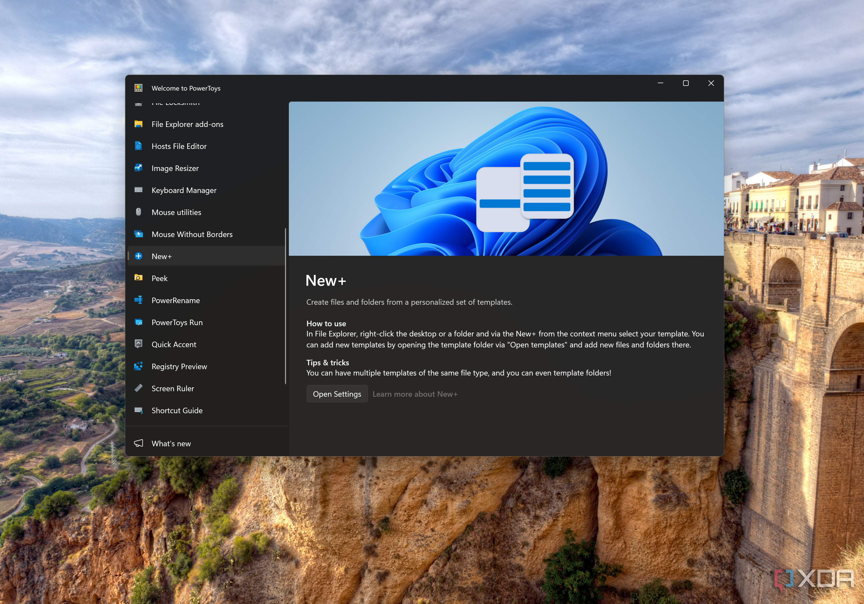Viewport: 864px width, 604px height.
Task: Click the Keyboard Manager keyboard icon
Action: 138,190
